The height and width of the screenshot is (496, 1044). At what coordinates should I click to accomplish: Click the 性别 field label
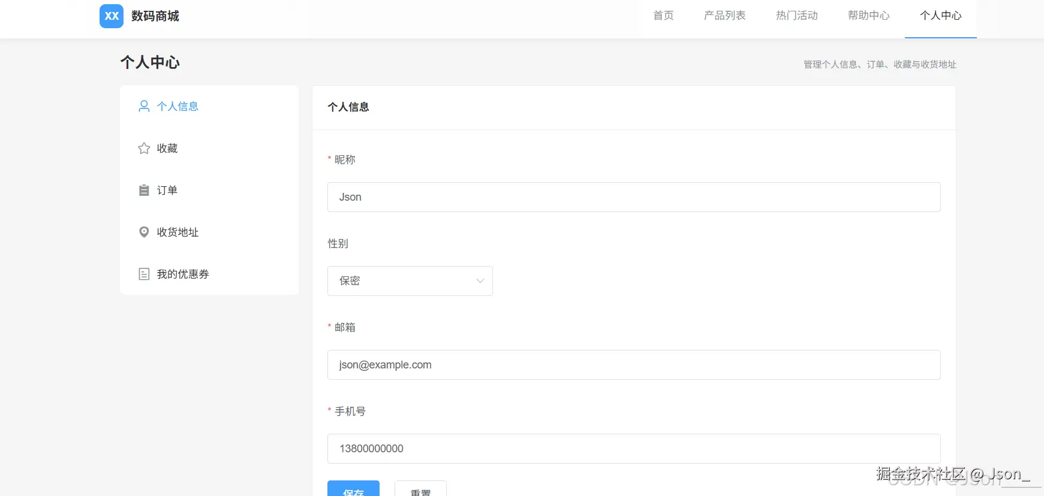338,243
